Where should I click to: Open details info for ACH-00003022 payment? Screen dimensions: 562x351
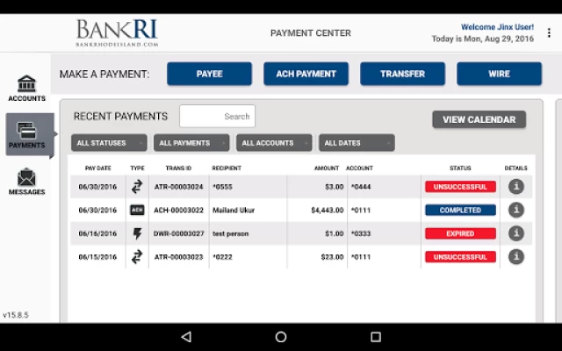(516, 211)
